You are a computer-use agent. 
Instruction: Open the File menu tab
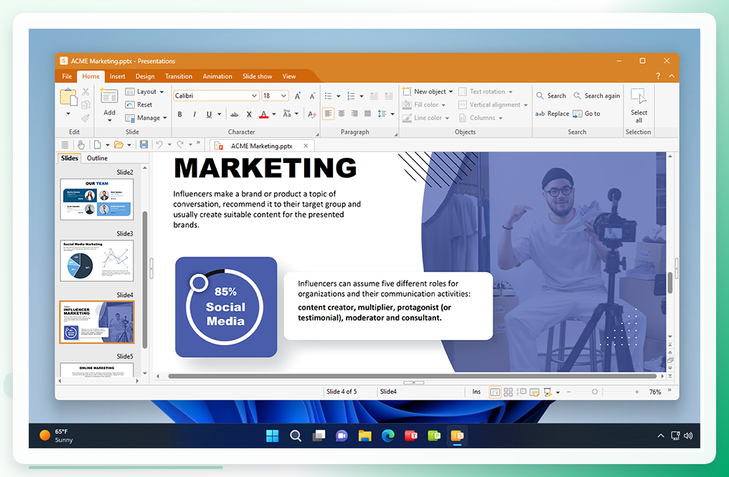[x=67, y=76]
